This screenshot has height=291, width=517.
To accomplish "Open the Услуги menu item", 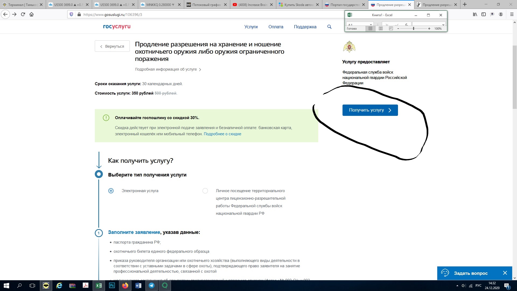I will [x=251, y=27].
